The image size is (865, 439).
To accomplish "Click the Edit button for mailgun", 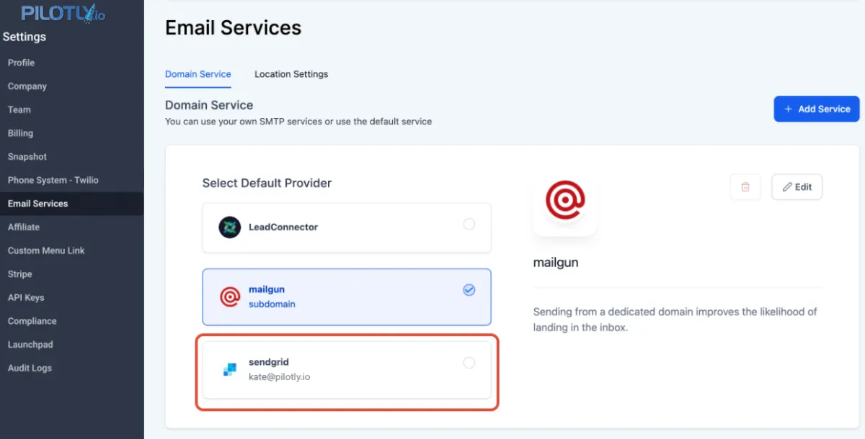I will tap(797, 187).
